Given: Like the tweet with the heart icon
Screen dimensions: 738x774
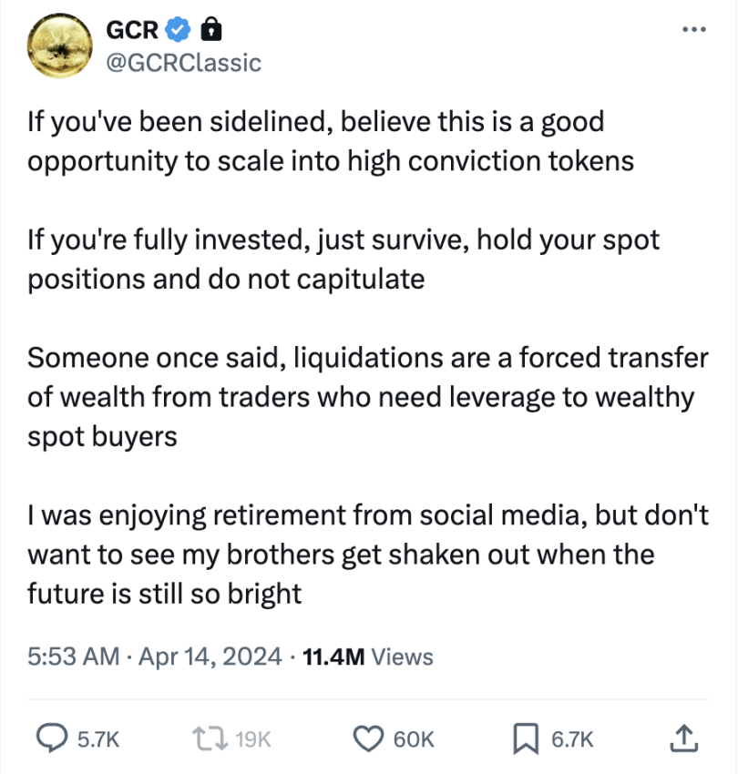Looking at the screenshot, I should [x=369, y=740].
